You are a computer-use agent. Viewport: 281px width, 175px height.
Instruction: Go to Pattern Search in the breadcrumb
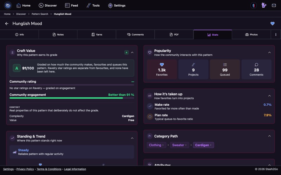point(40,14)
